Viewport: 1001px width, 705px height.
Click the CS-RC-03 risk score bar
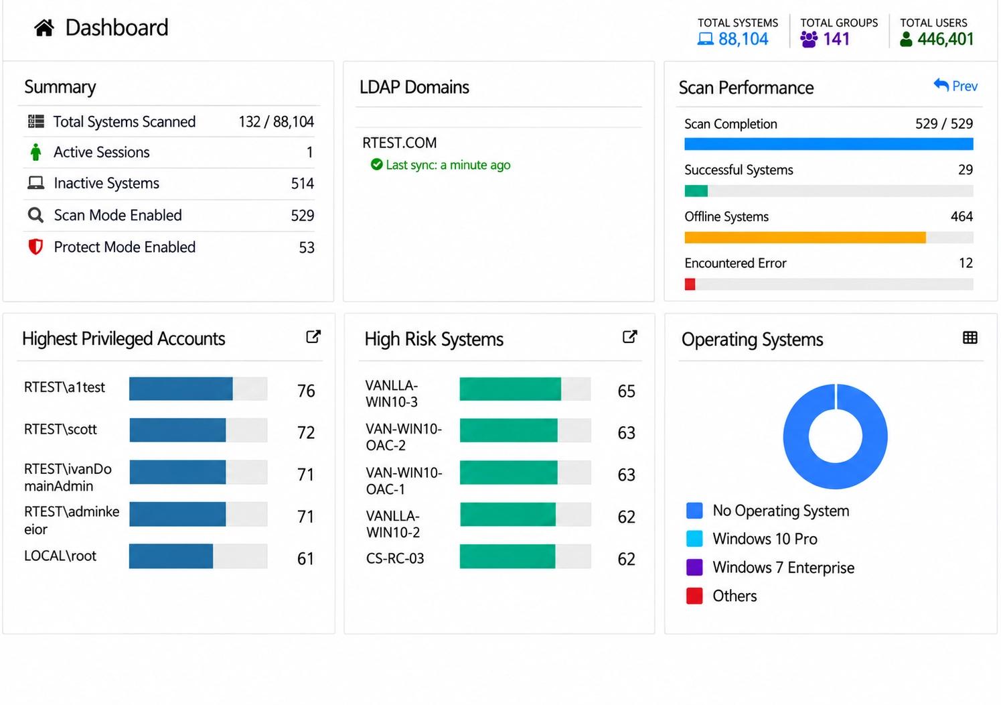[526, 556]
